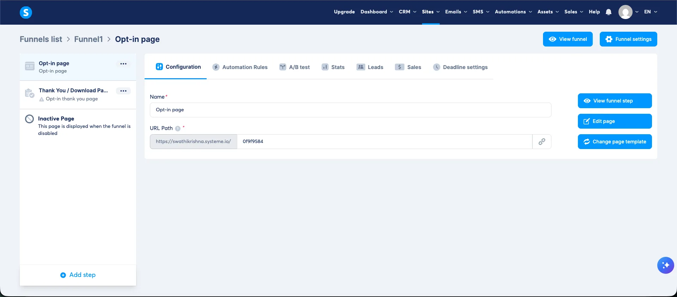677x297 pixels.
Task: Click the Sales dollar icon
Action: point(400,67)
